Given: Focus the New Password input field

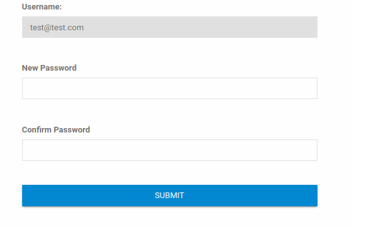Looking at the screenshot, I should [170, 88].
